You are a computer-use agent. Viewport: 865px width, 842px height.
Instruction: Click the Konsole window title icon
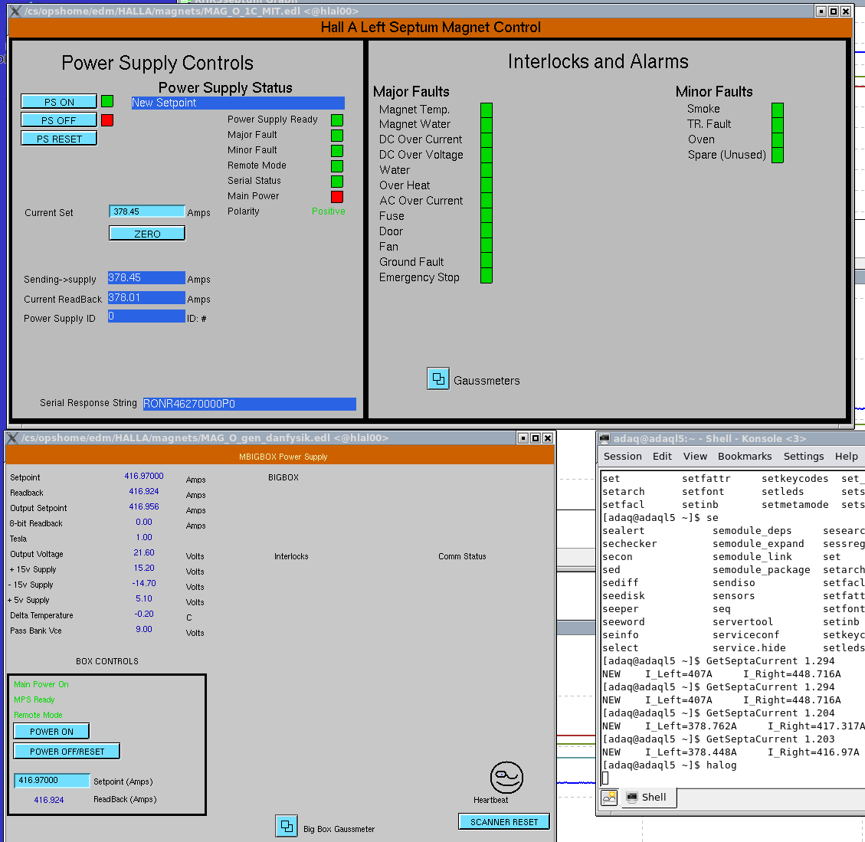(x=605, y=439)
